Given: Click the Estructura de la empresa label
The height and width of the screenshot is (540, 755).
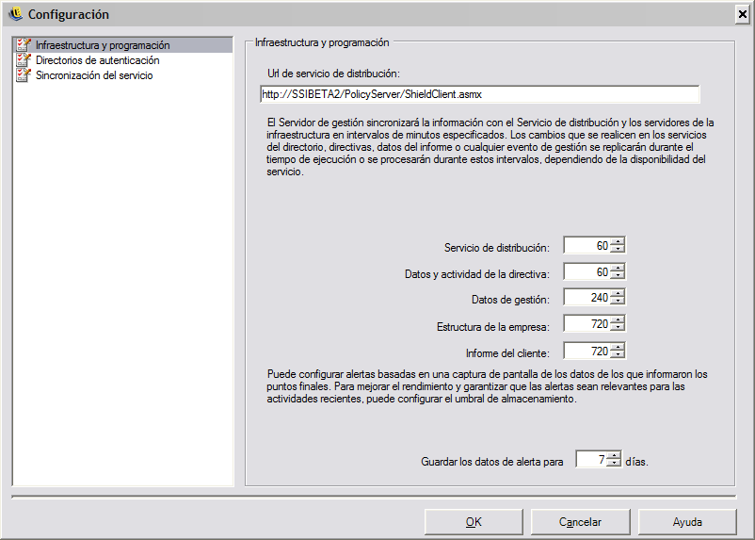Looking at the screenshot, I should click(x=493, y=327).
